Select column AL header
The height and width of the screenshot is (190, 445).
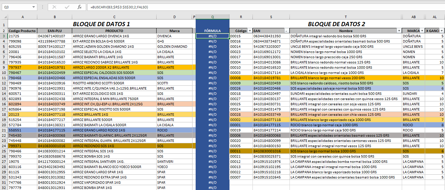(435, 17)
